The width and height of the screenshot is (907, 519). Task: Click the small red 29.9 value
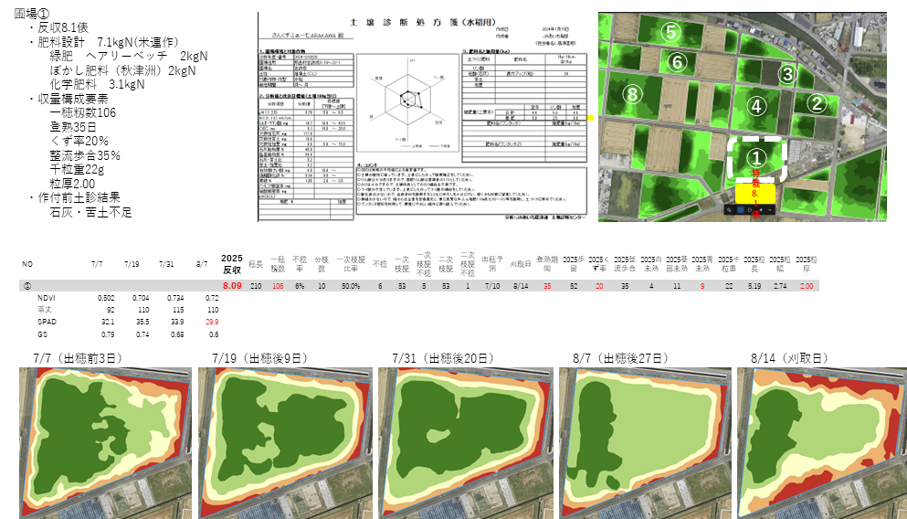[x=212, y=322]
